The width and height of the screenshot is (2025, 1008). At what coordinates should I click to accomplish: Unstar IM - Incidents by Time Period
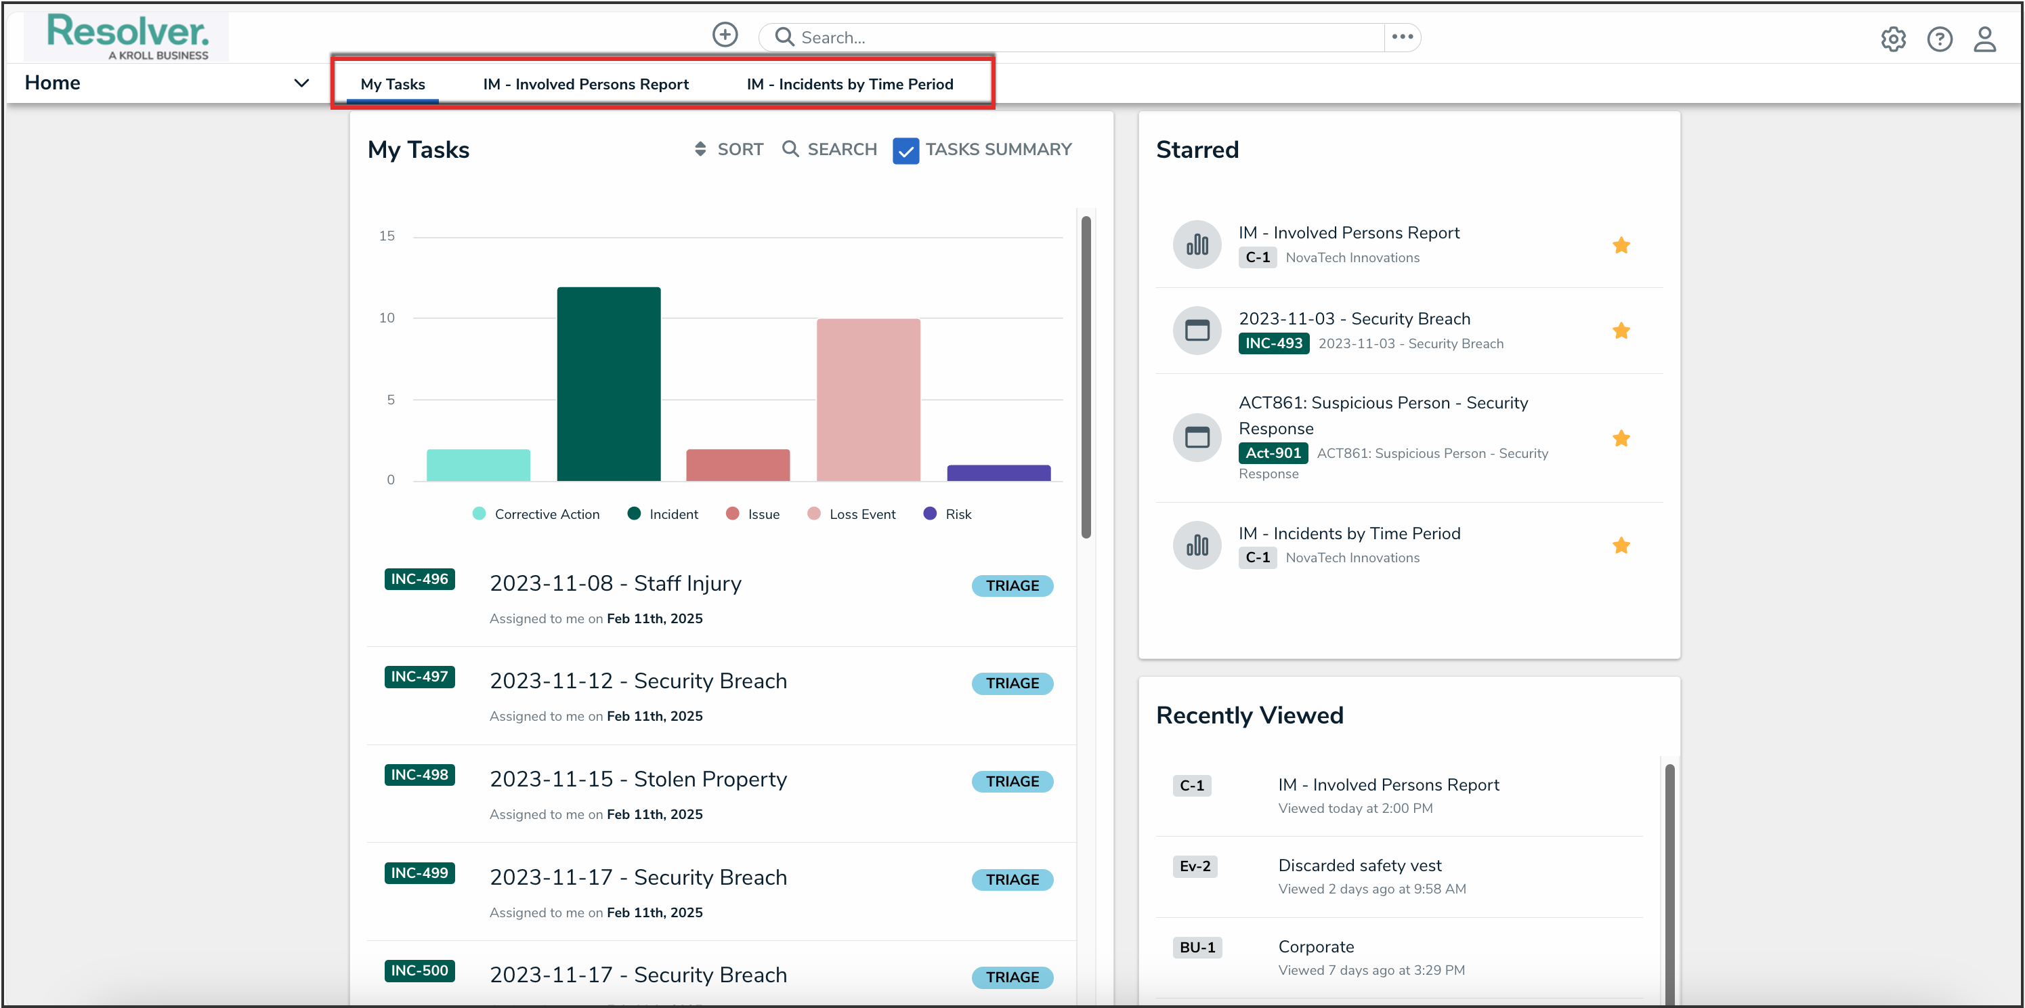pos(1621,545)
